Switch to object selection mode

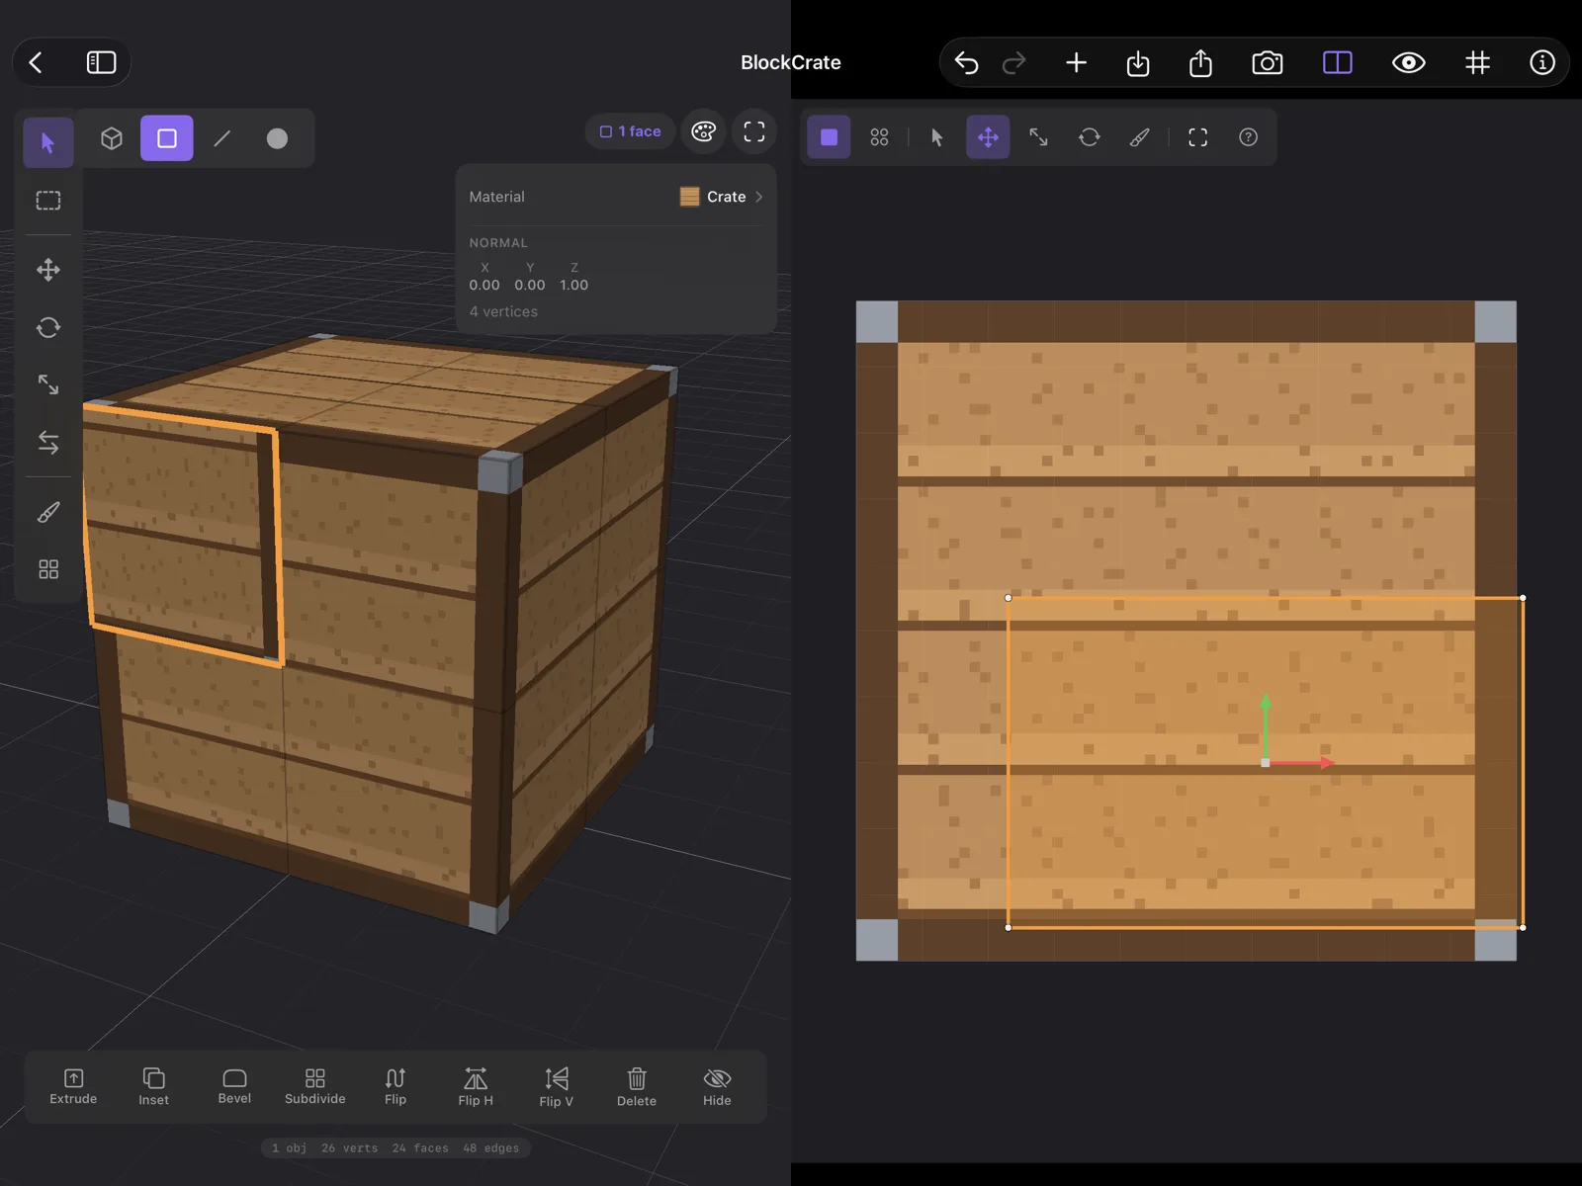pyautogui.click(x=112, y=138)
